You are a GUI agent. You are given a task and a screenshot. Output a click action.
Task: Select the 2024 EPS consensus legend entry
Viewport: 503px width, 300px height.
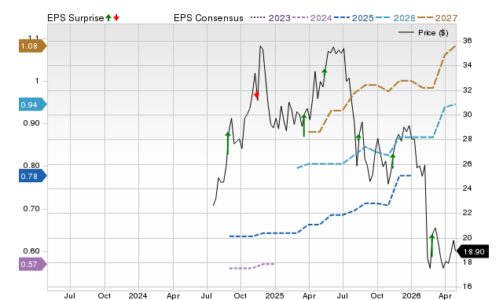[x=312, y=18]
